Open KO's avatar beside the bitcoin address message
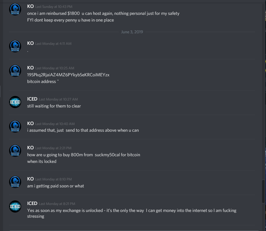 [15, 71]
